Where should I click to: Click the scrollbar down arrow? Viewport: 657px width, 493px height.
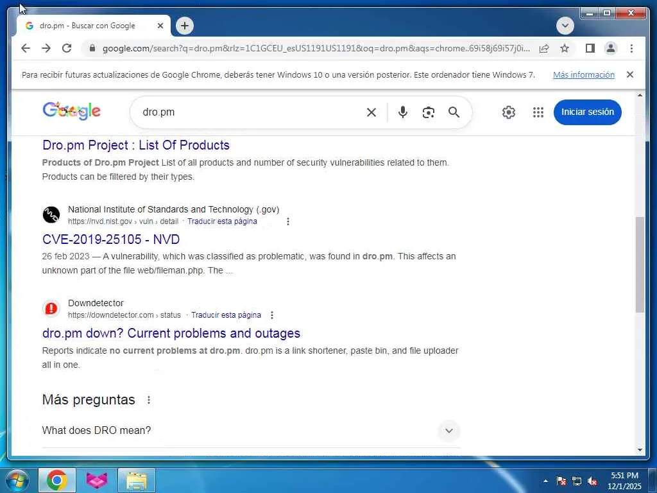click(640, 450)
